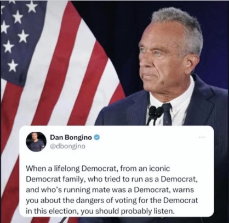
Task: Expand the tweet options via ellipsis
Action: [202, 137]
